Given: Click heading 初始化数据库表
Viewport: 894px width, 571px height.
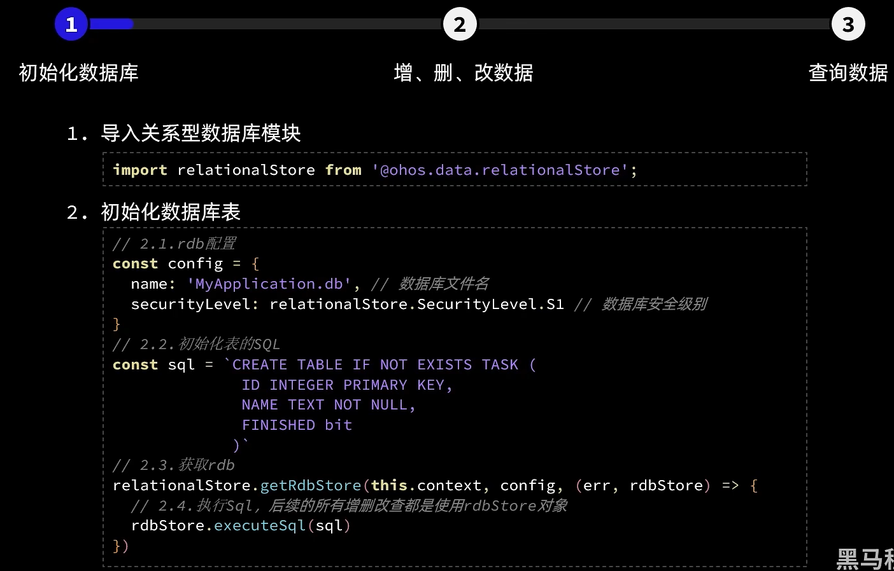Looking at the screenshot, I should click(170, 212).
